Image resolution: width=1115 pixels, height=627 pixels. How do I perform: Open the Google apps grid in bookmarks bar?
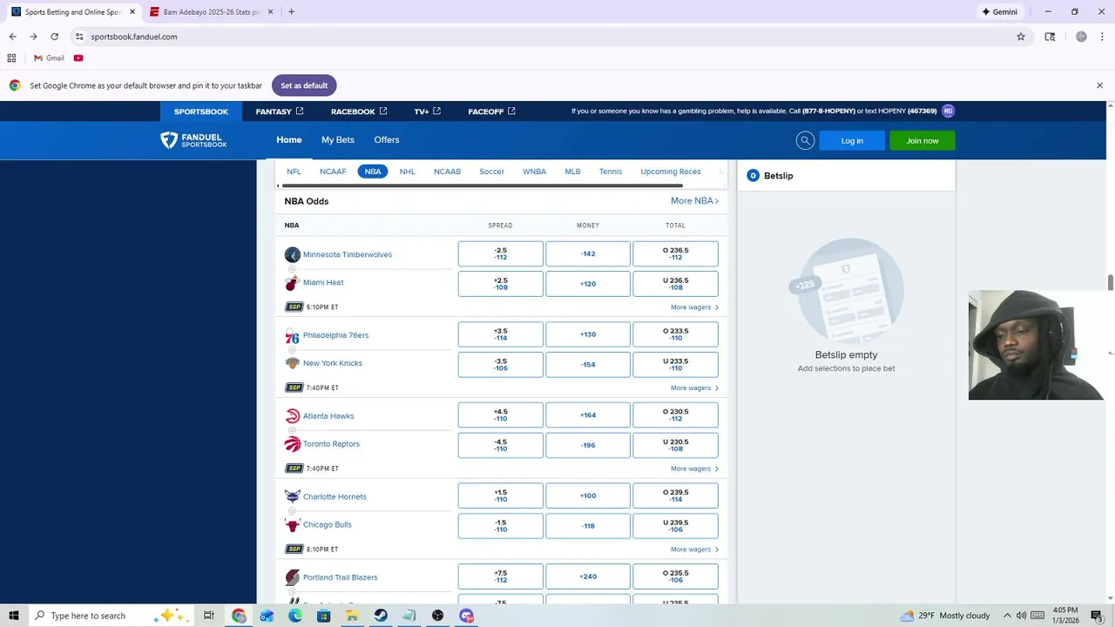click(x=11, y=57)
